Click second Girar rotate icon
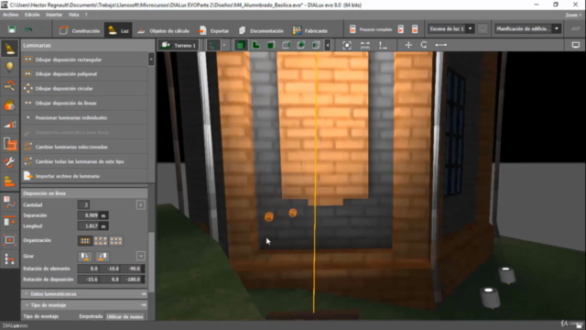The height and width of the screenshot is (330, 586). click(102, 257)
